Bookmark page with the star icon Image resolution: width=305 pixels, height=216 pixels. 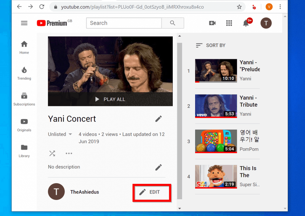click(x=239, y=7)
